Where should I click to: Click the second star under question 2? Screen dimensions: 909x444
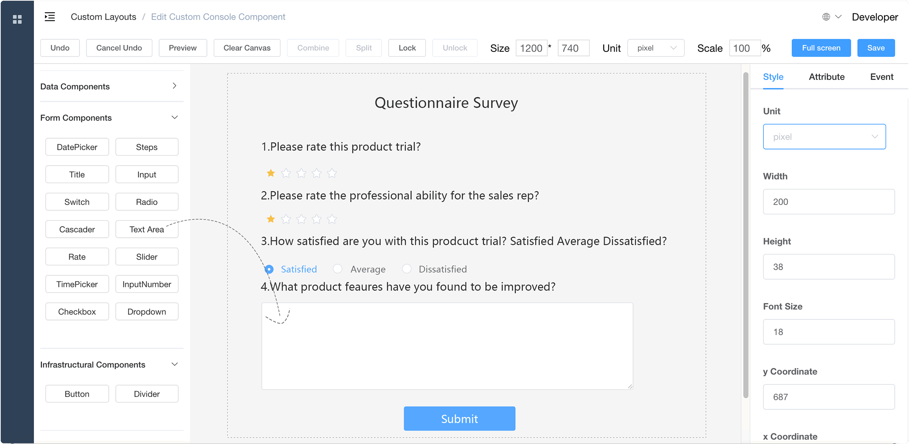tap(286, 219)
